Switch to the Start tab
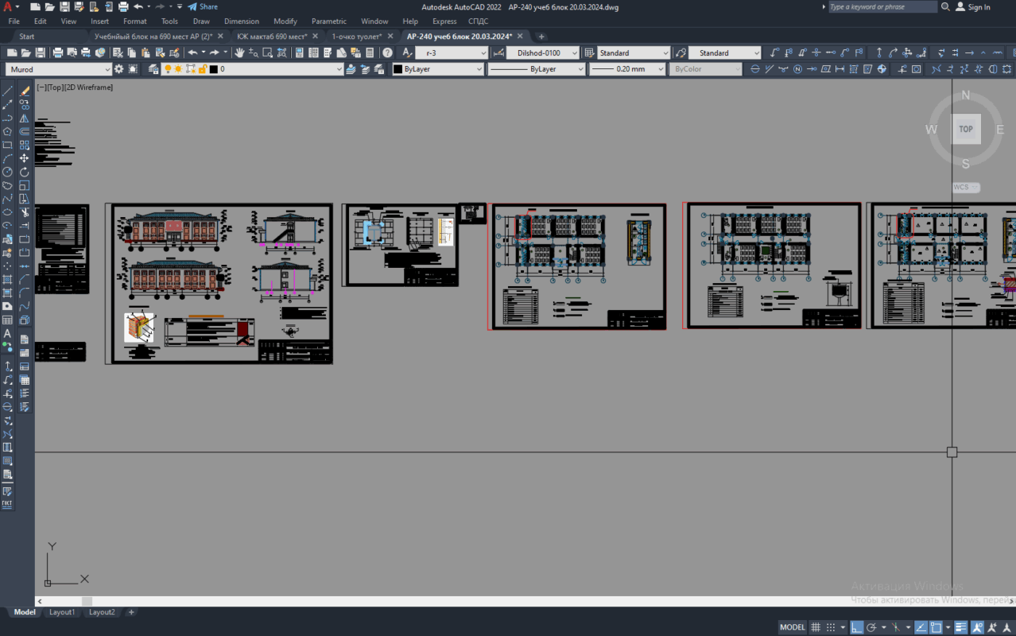 point(27,37)
